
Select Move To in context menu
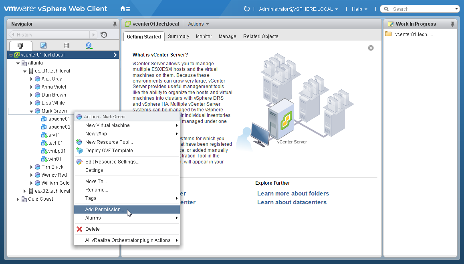pyautogui.click(x=127, y=181)
